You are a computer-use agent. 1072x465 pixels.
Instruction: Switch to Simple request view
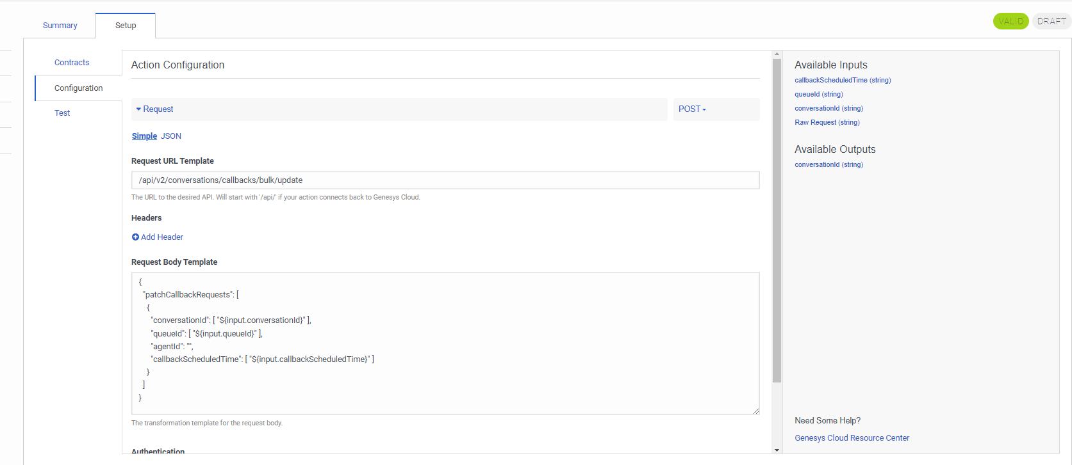(x=144, y=136)
